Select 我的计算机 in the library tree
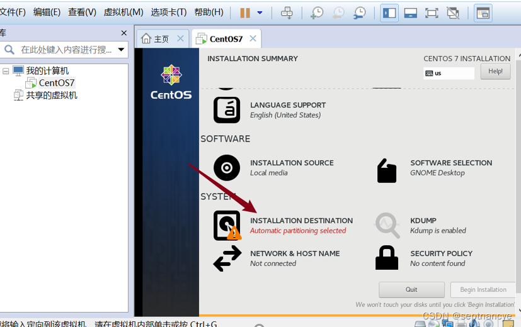Screen dimensions: 521x327 (x=47, y=70)
